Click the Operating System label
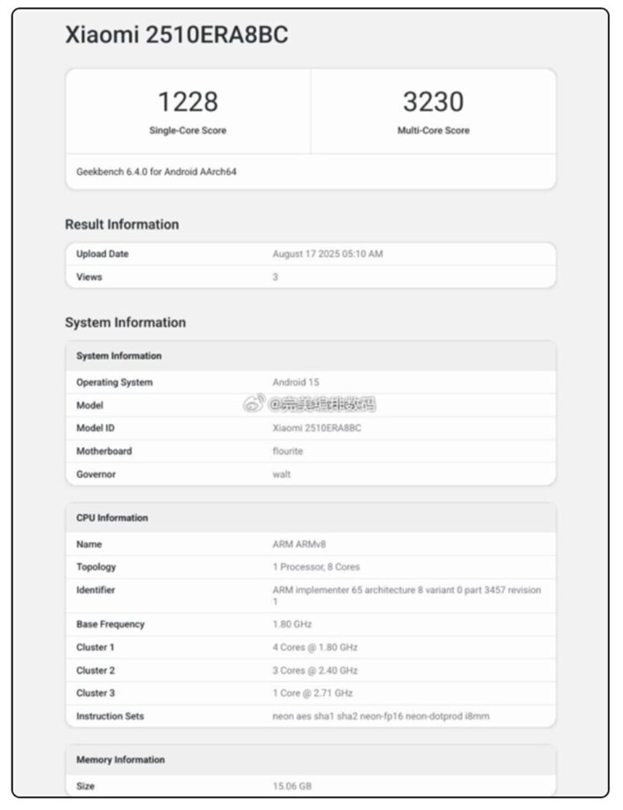 coord(115,382)
